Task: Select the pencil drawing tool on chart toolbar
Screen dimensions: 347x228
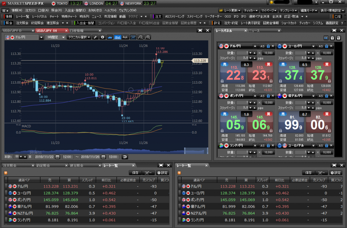Action: 96,37
